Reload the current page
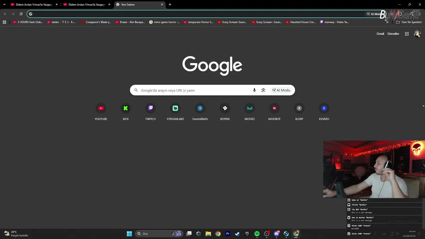This screenshot has height=239, width=425. pyautogui.click(x=21, y=14)
